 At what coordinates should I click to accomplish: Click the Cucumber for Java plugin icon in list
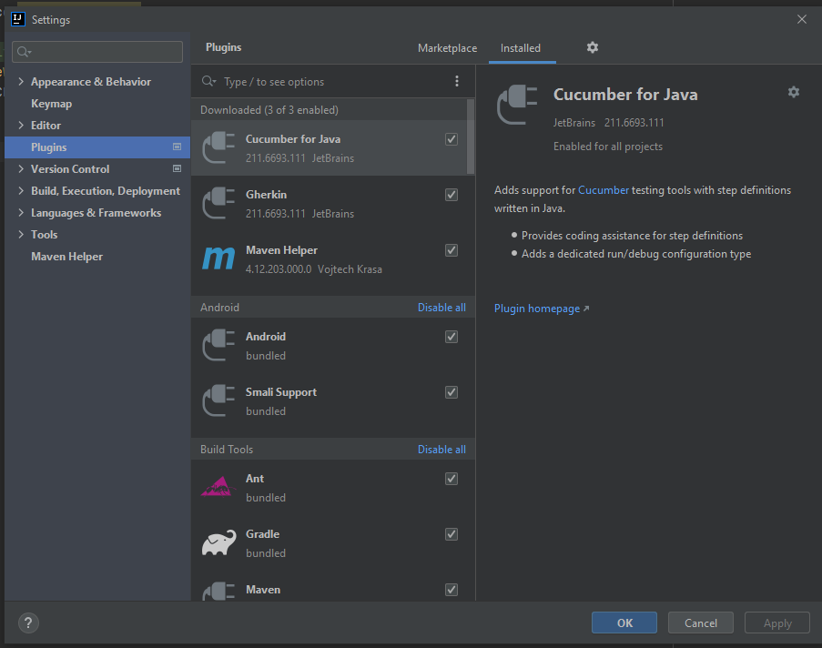tap(218, 147)
